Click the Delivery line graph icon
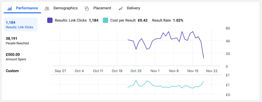Viewport: 262px width, 102px height. pyautogui.click(x=121, y=9)
